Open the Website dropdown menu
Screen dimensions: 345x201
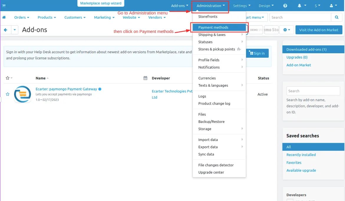(131, 17)
